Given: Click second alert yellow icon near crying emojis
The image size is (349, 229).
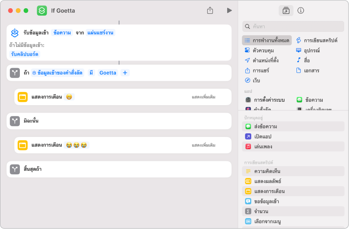Looking at the screenshot, I should (22, 145).
